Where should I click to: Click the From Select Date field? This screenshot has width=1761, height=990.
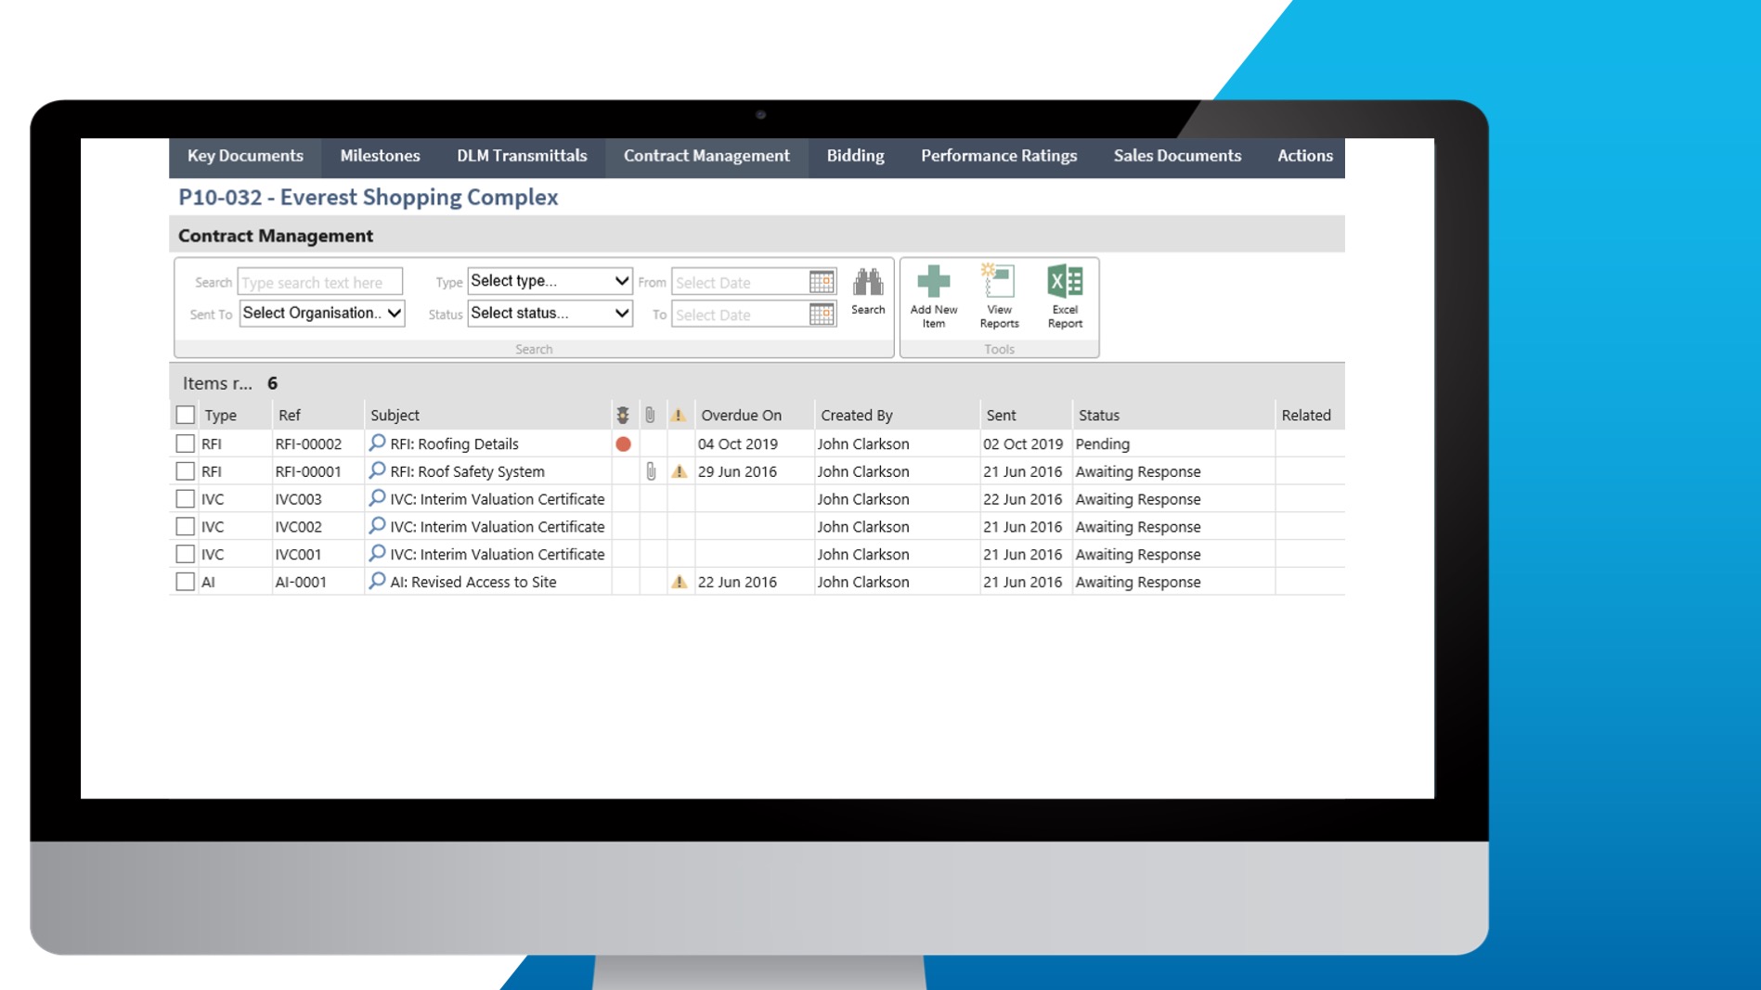[x=740, y=282]
